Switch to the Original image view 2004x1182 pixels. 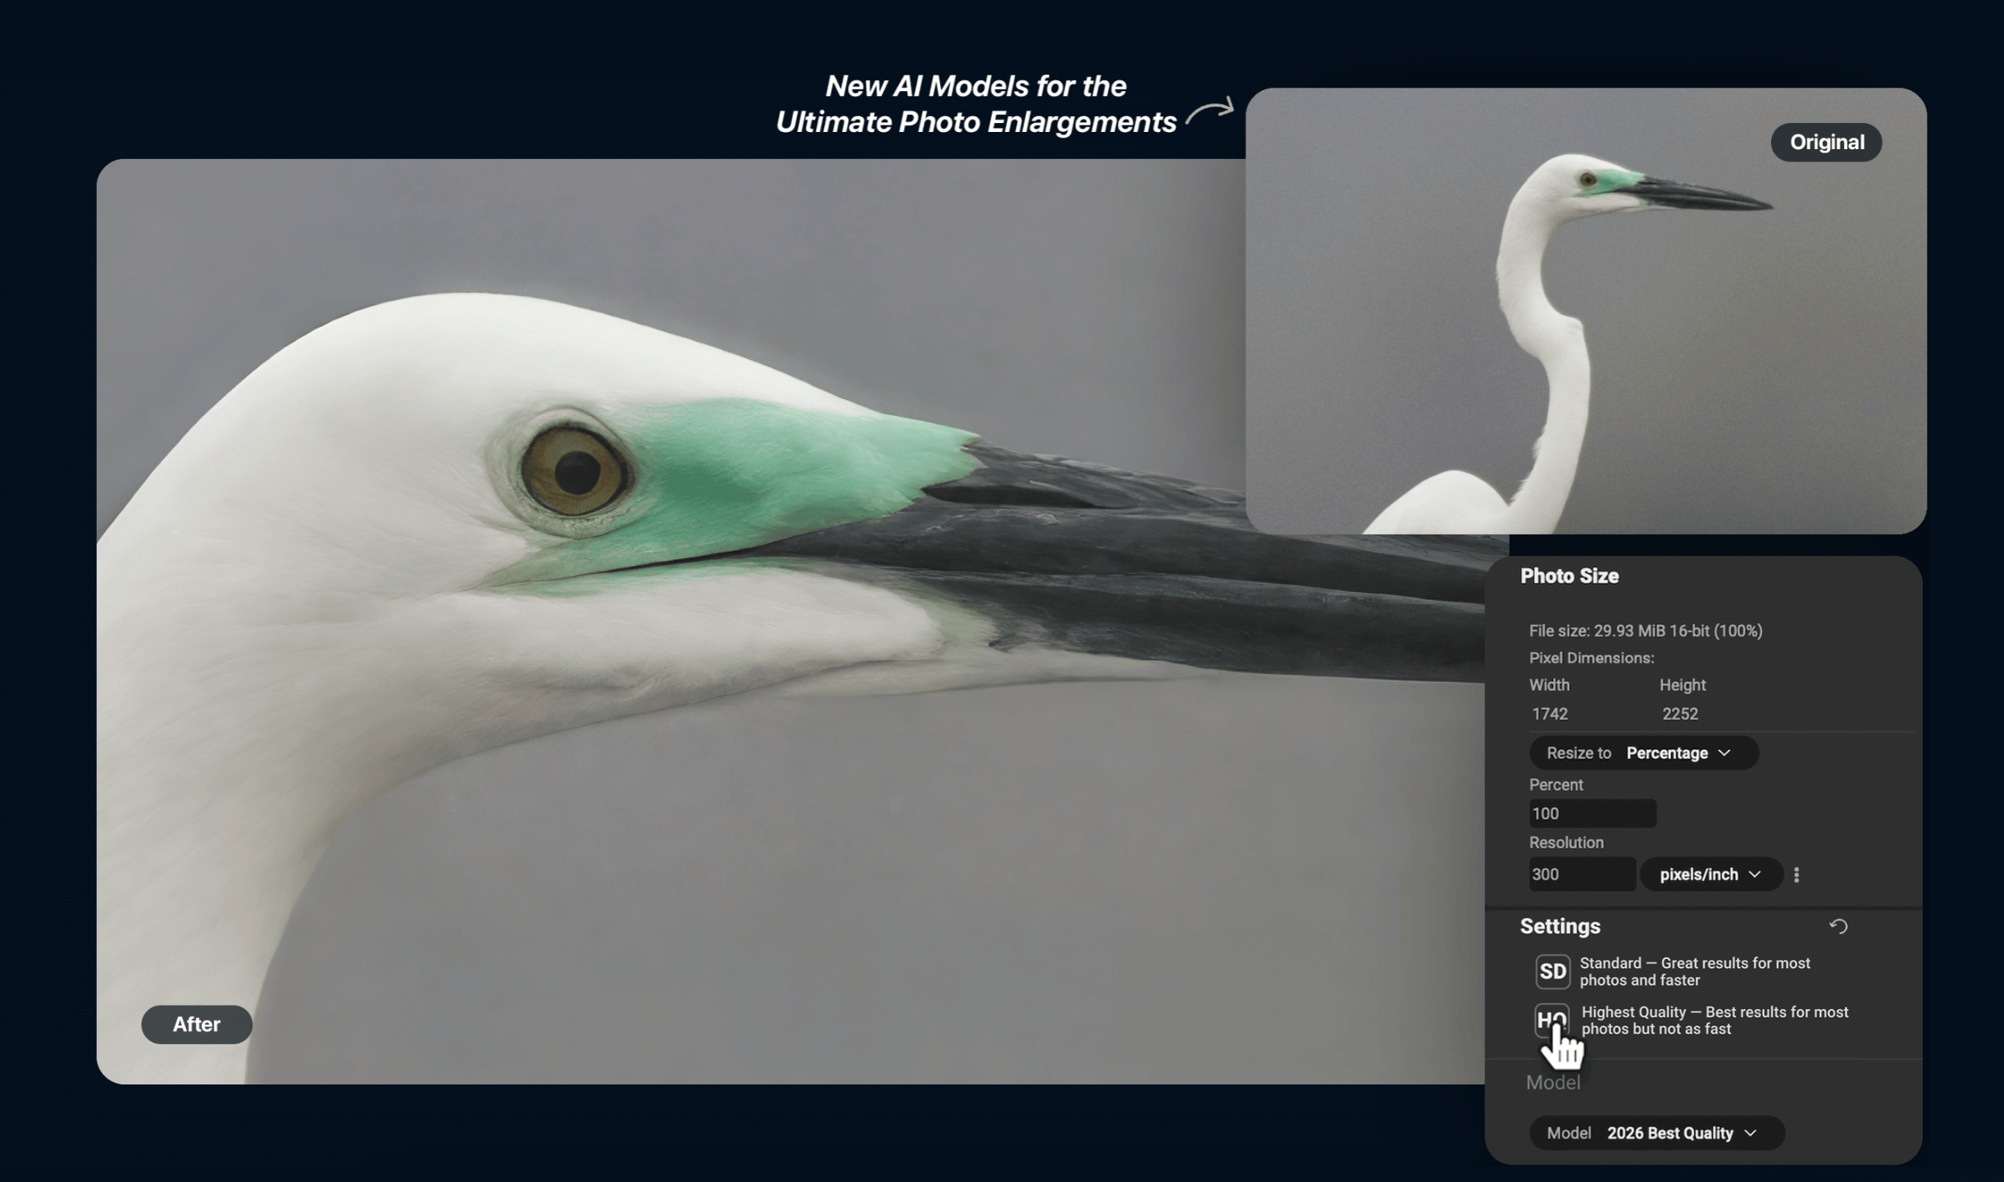pyautogui.click(x=1826, y=142)
